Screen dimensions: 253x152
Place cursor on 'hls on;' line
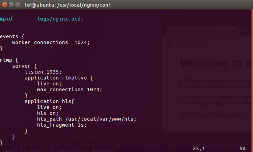(x=48, y=113)
